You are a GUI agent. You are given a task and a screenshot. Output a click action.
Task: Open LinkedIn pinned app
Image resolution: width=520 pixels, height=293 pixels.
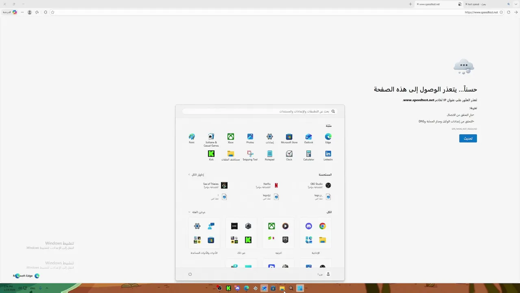328,155
